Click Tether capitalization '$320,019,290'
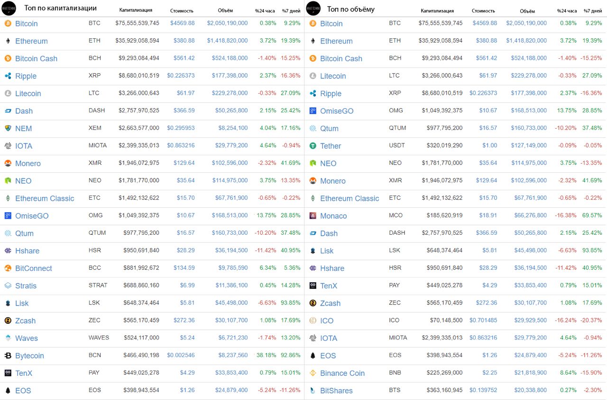 point(444,145)
